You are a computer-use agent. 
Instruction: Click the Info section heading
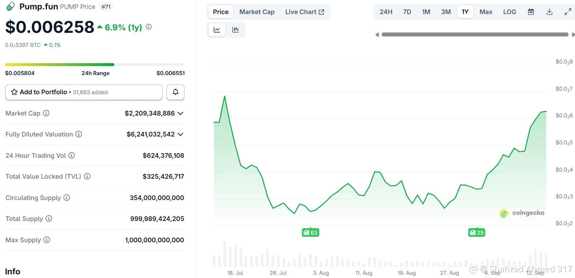pos(13,272)
